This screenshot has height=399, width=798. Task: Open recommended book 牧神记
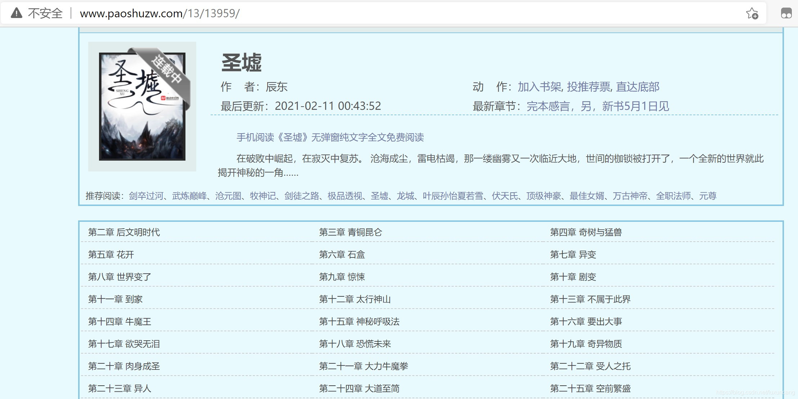coord(263,196)
